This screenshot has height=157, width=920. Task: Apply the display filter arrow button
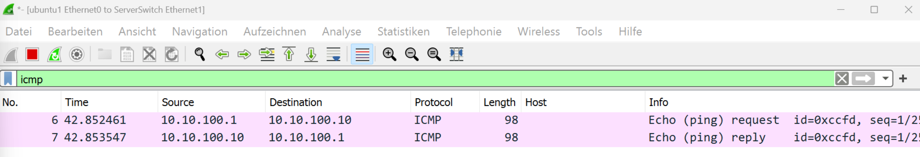point(863,78)
